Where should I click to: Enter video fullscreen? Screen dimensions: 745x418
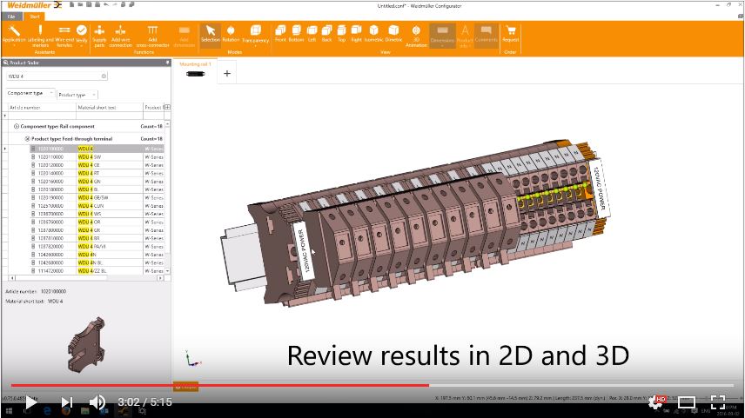[x=717, y=402]
